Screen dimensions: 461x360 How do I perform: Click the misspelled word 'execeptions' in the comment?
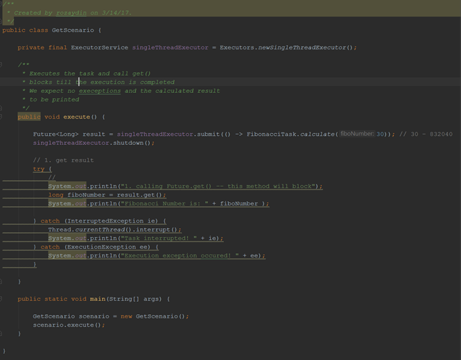100,91
